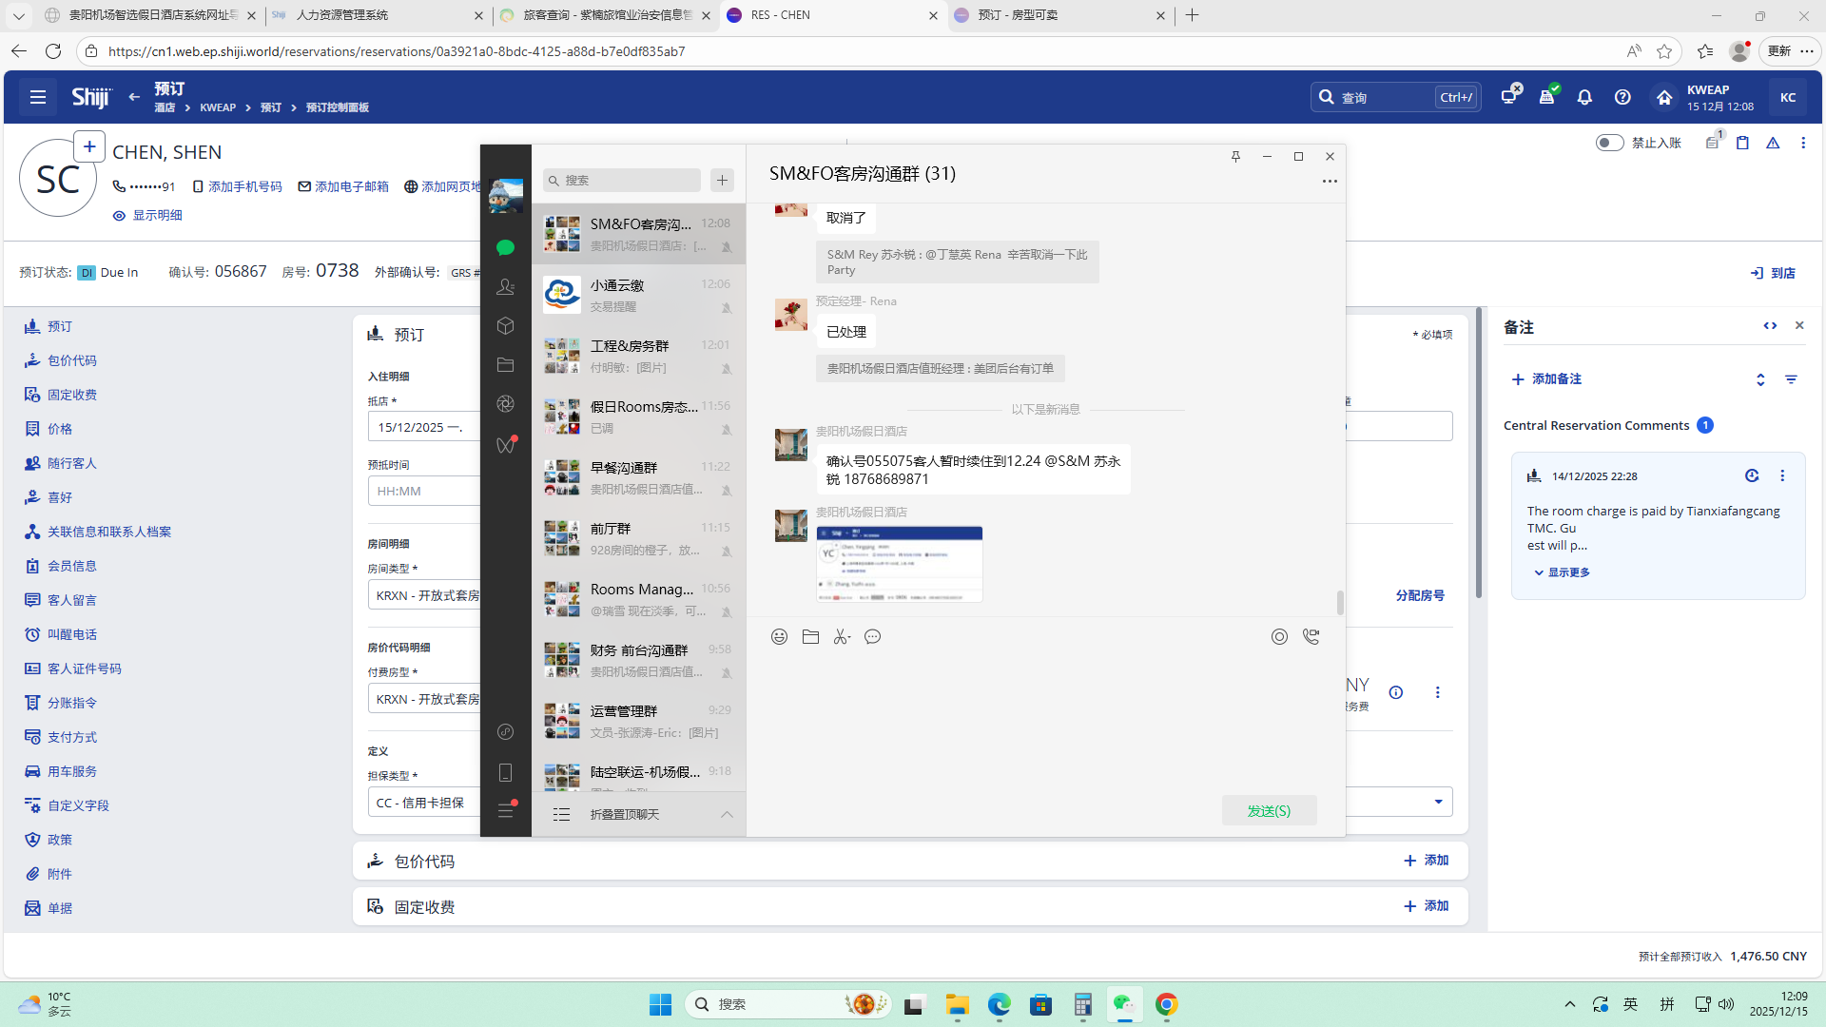Select 包价代码 in left sidebar menu
Image resolution: width=1826 pixels, height=1027 pixels.
pos(71,360)
